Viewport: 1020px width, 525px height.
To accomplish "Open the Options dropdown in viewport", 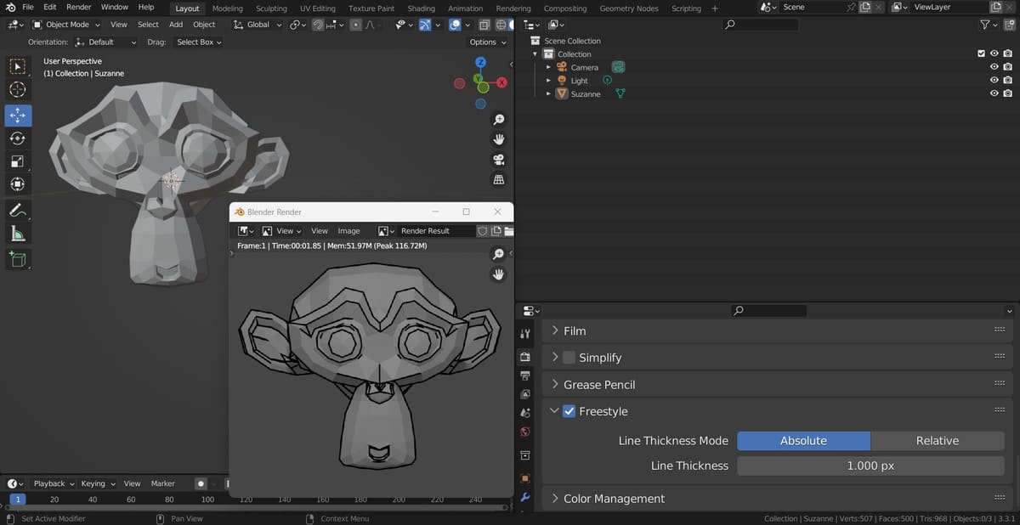I will pos(487,42).
